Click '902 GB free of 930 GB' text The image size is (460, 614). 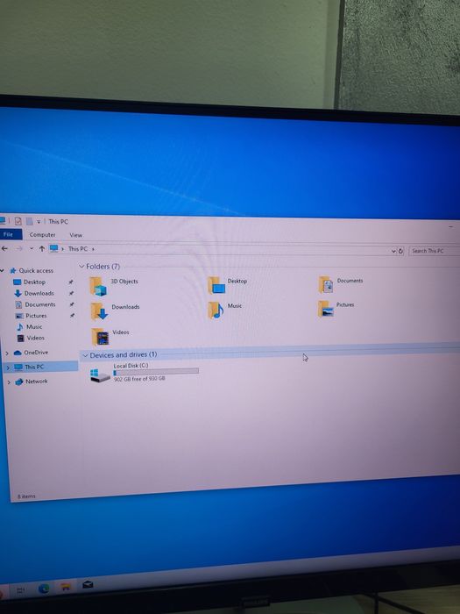click(x=139, y=379)
